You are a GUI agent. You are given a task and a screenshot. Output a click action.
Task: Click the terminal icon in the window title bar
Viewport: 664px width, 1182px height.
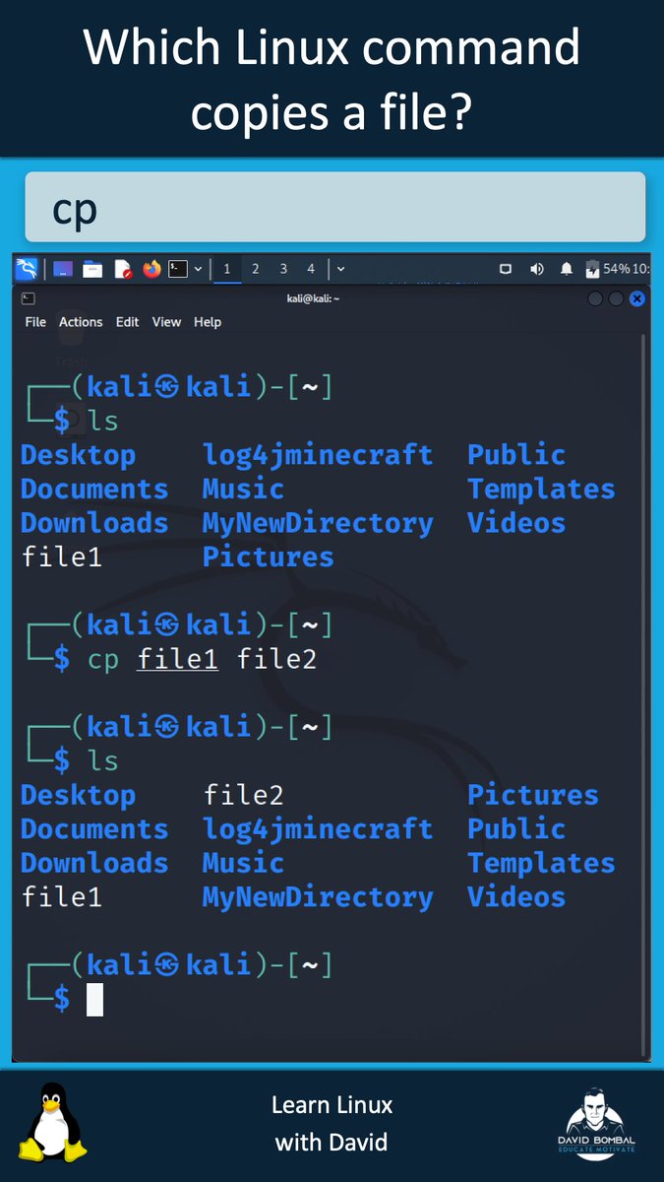(29, 298)
